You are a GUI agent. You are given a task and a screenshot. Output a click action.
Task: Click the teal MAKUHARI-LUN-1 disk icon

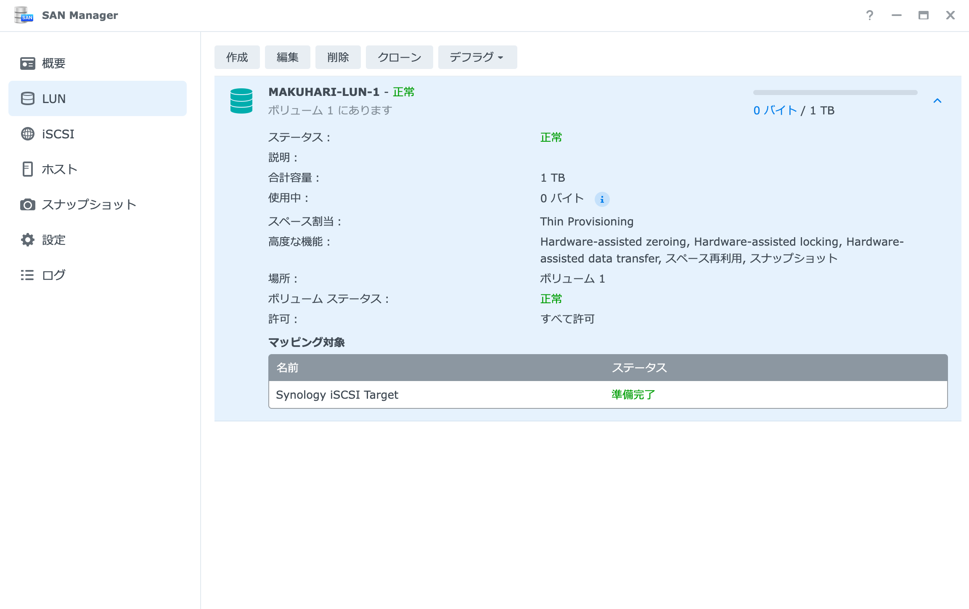[241, 101]
